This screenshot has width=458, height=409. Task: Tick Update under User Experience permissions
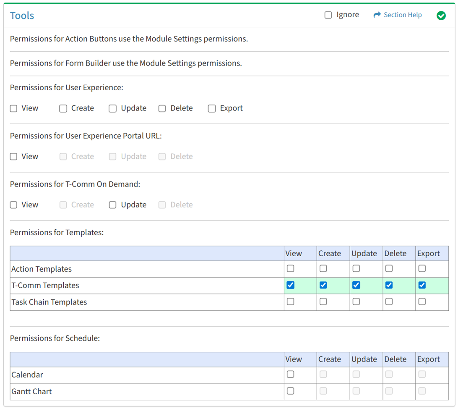tap(112, 108)
